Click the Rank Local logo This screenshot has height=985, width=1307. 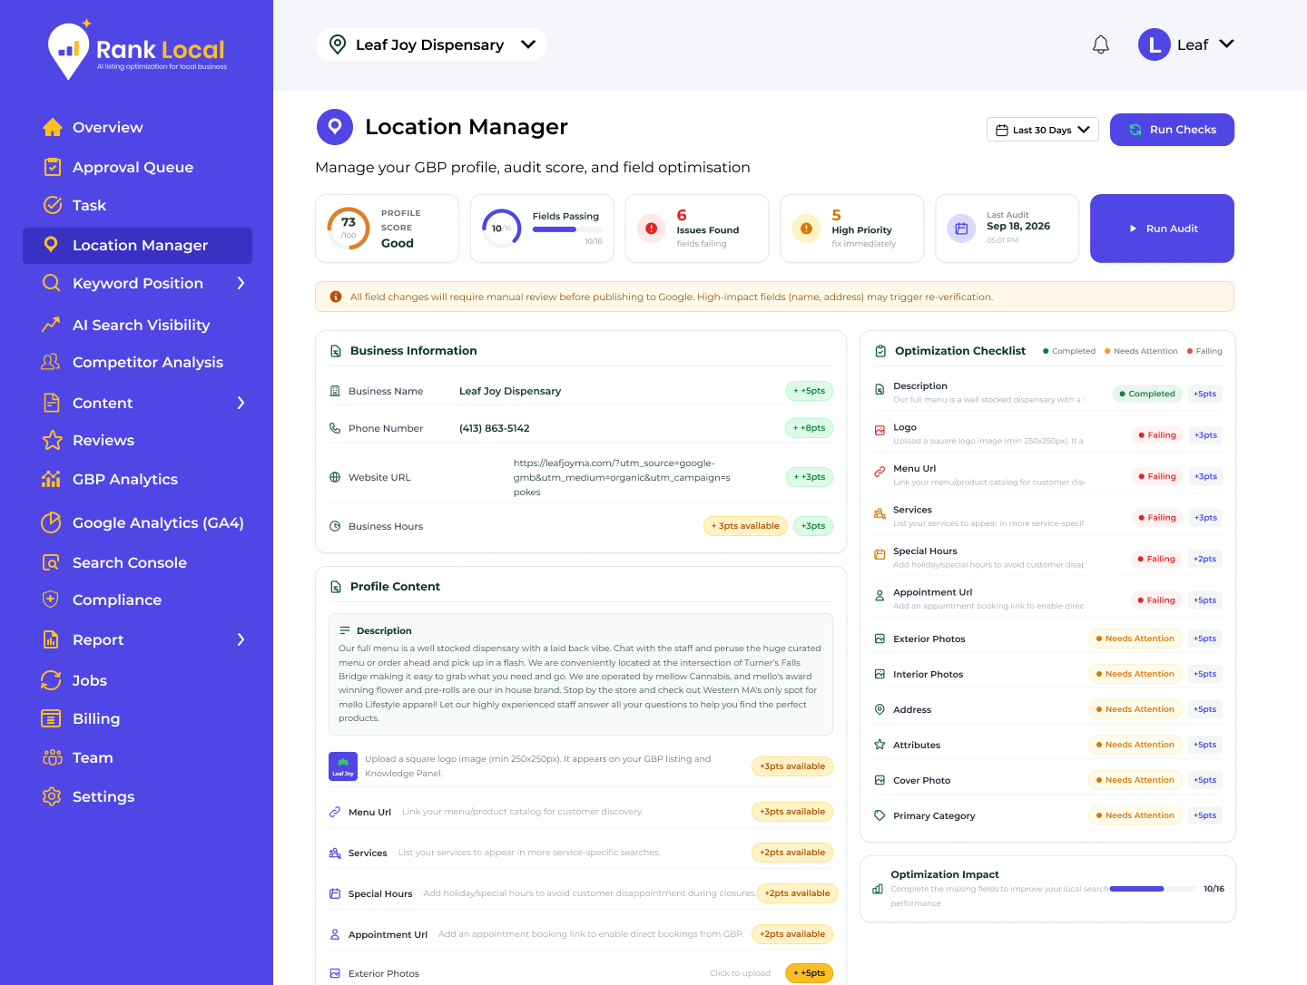(x=137, y=51)
